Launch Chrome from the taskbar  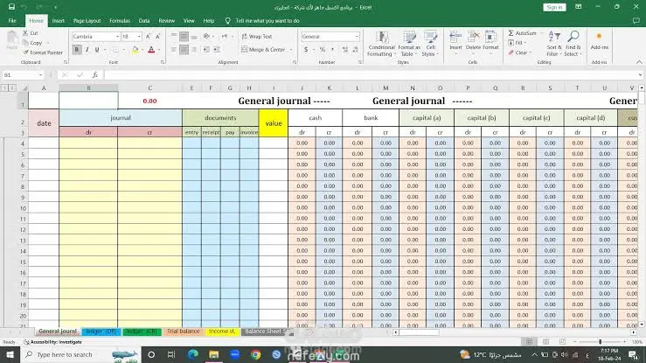click(x=256, y=354)
